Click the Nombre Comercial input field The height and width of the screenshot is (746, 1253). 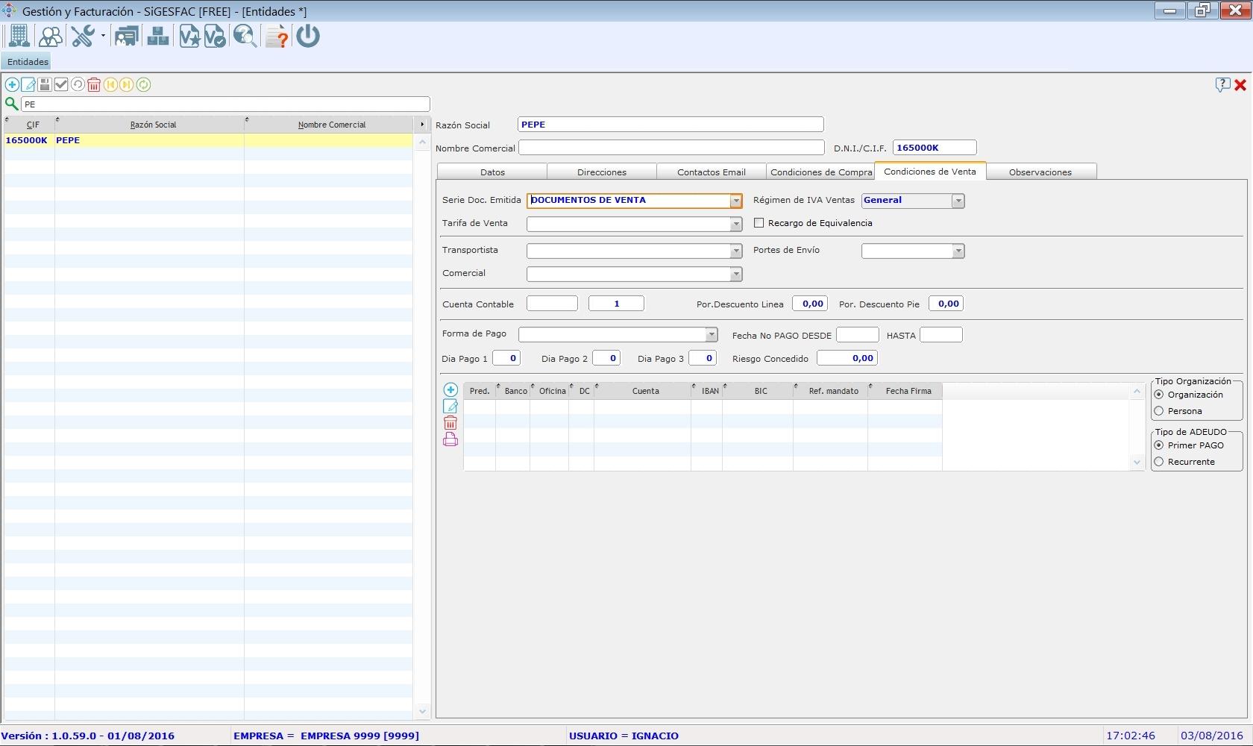point(671,148)
